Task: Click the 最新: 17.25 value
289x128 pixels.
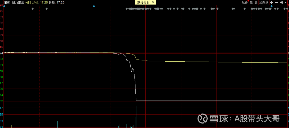Action: [x=56, y=3]
